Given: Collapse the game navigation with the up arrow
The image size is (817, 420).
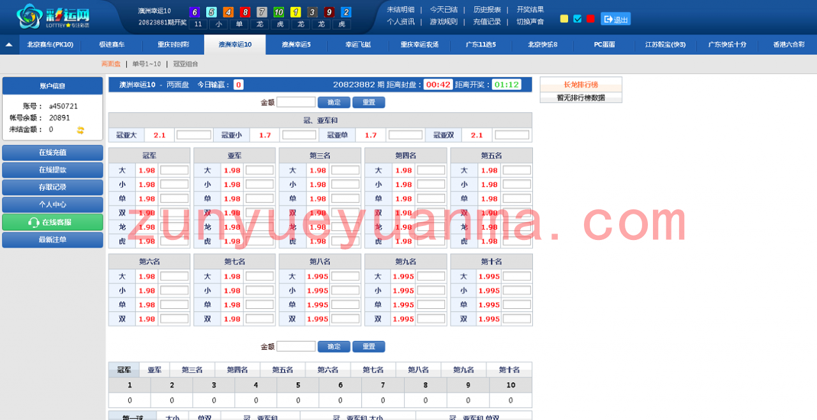Looking at the screenshot, I should pos(9,45).
